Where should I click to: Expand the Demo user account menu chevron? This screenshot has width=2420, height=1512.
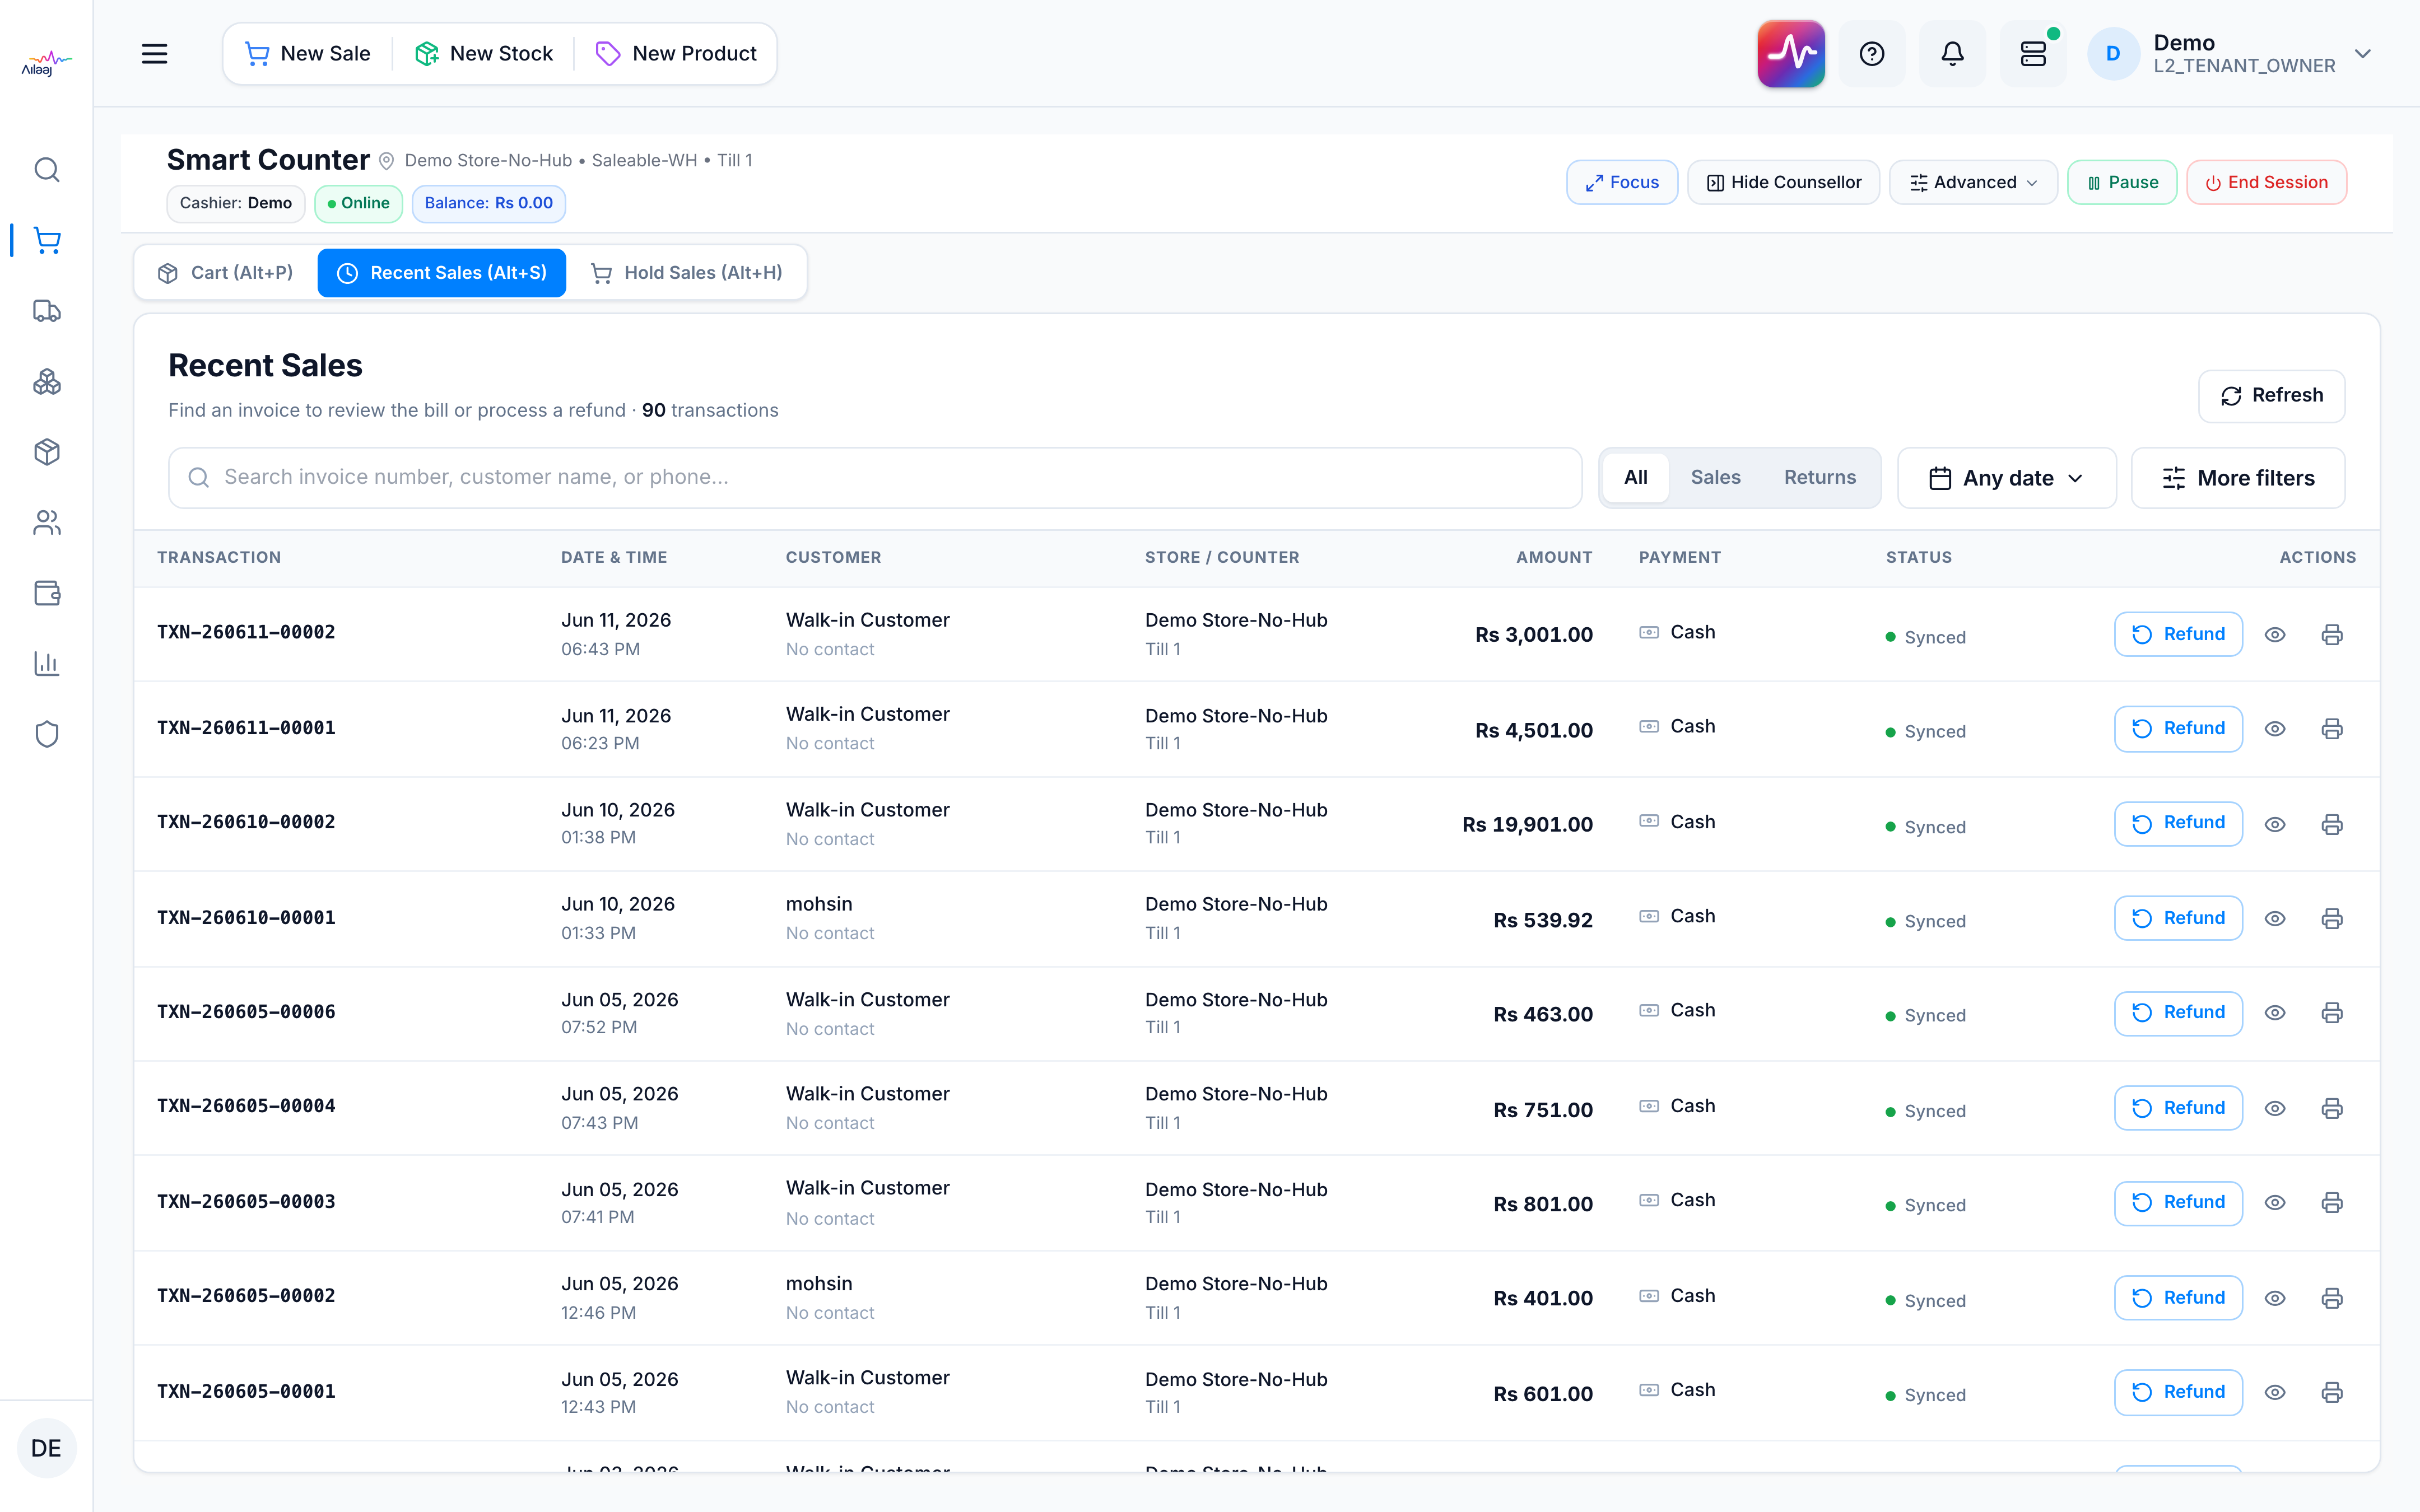coord(2363,54)
